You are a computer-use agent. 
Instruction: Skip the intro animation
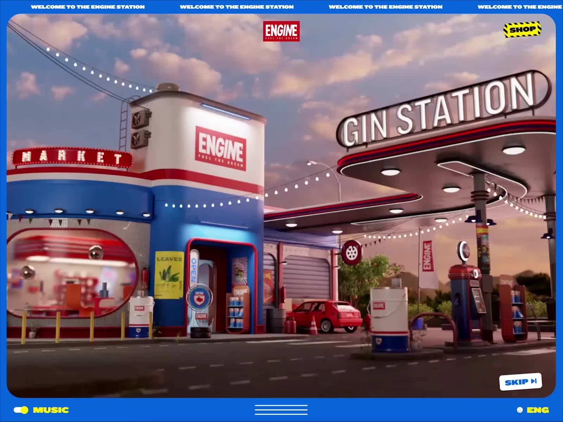tap(520, 382)
